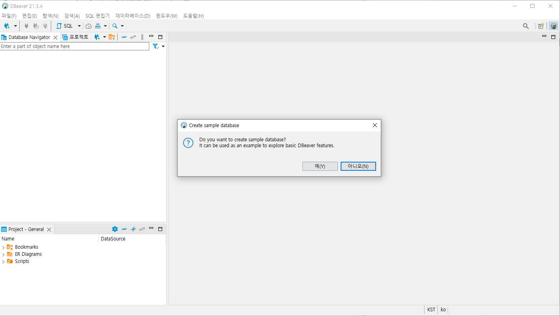Screen dimensions: 560x316
Task: Click the New Connection plug icon in main toolbar
Action: pyautogui.click(x=7, y=26)
